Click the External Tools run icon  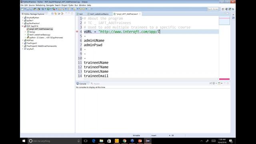tap(54, 9)
